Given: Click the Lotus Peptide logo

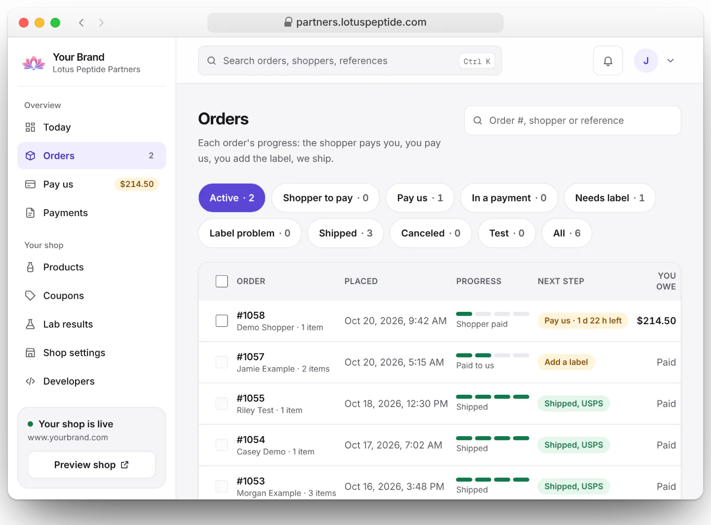Looking at the screenshot, I should [x=34, y=63].
